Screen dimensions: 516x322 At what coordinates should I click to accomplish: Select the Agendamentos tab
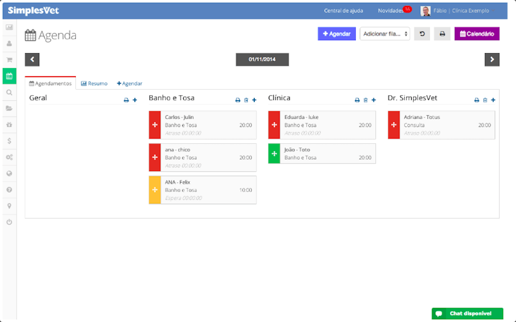50,83
